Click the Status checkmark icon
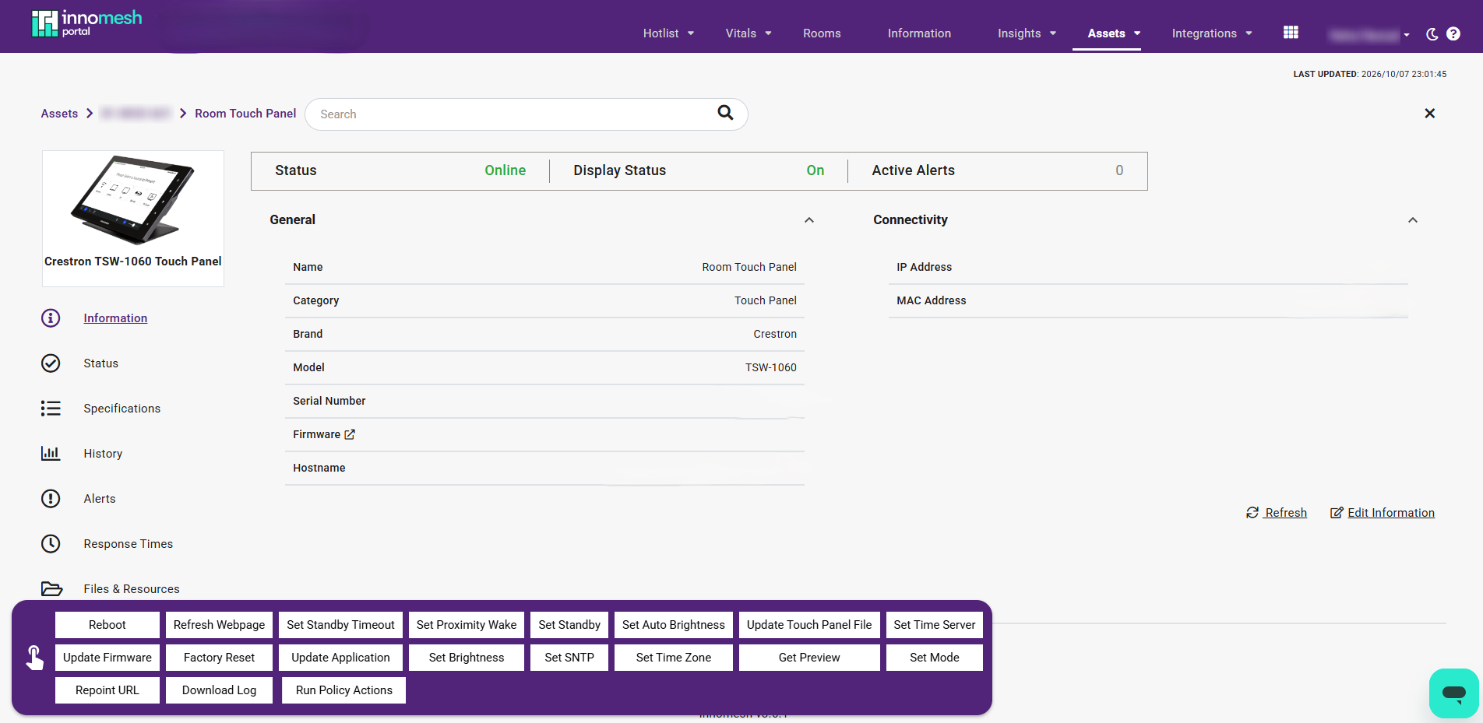1483x723 pixels. (x=51, y=363)
